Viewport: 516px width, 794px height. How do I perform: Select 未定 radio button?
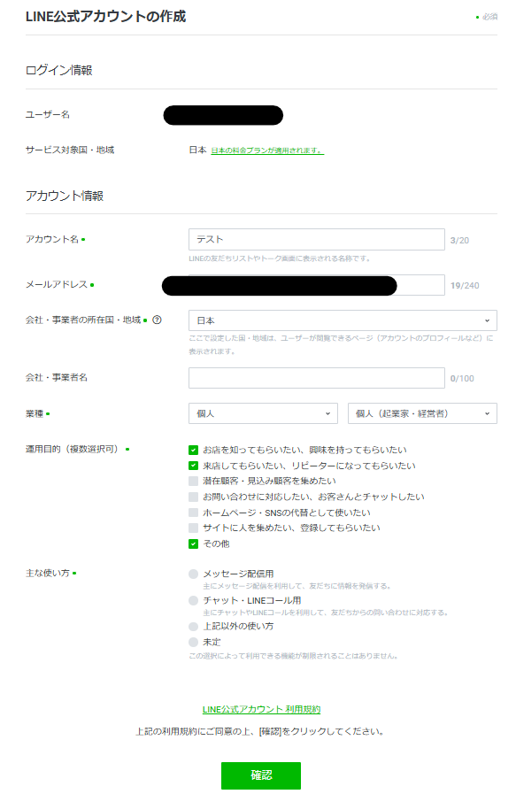[193, 642]
